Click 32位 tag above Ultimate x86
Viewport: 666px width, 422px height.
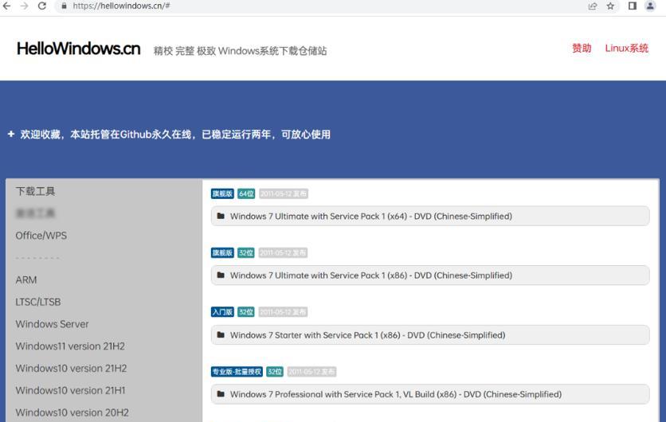click(246, 252)
